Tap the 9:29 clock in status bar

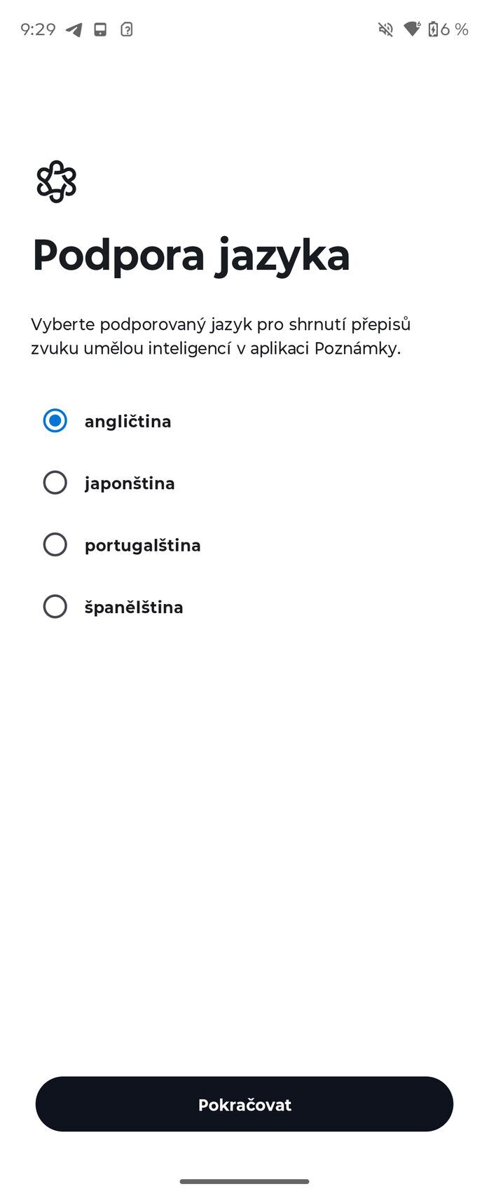coord(38,29)
